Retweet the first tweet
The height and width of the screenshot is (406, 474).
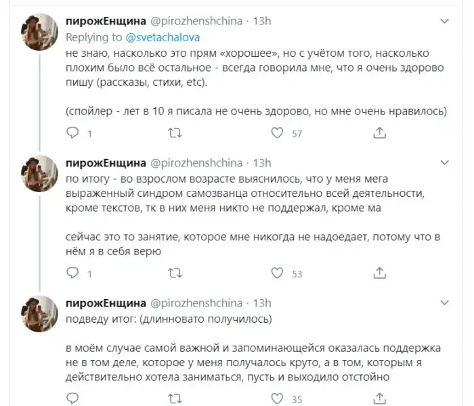174,134
